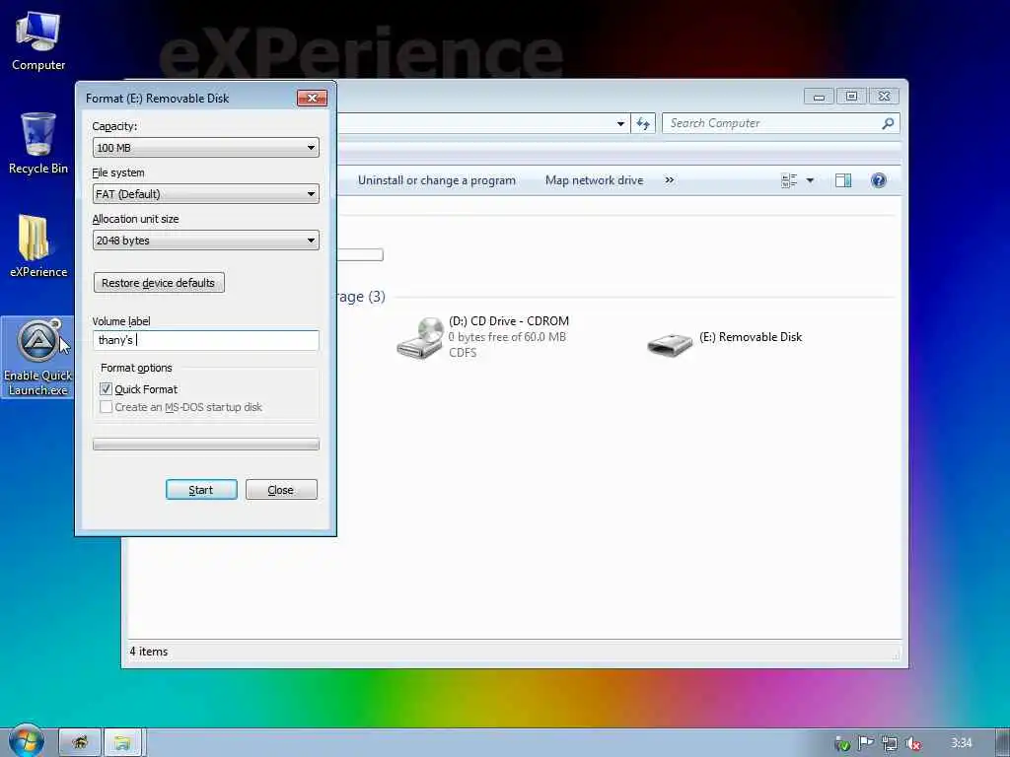Maximize the Explorer Computer window

851,97
